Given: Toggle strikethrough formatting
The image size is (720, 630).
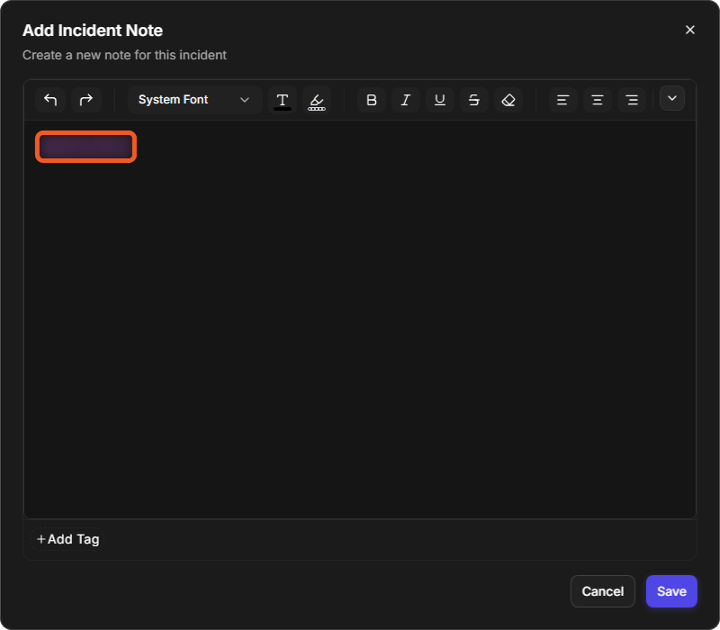Looking at the screenshot, I should click(x=474, y=100).
